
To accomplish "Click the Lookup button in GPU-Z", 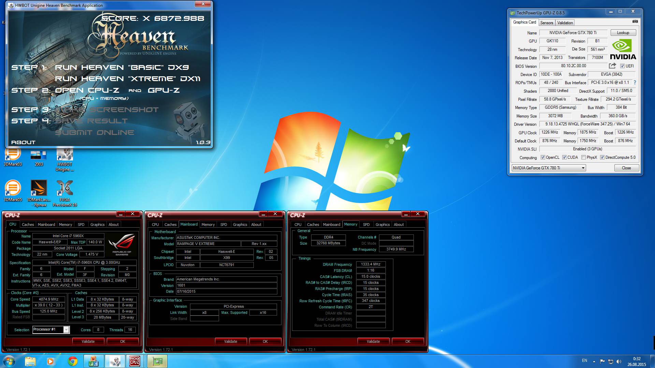I will [x=623, y=33].
